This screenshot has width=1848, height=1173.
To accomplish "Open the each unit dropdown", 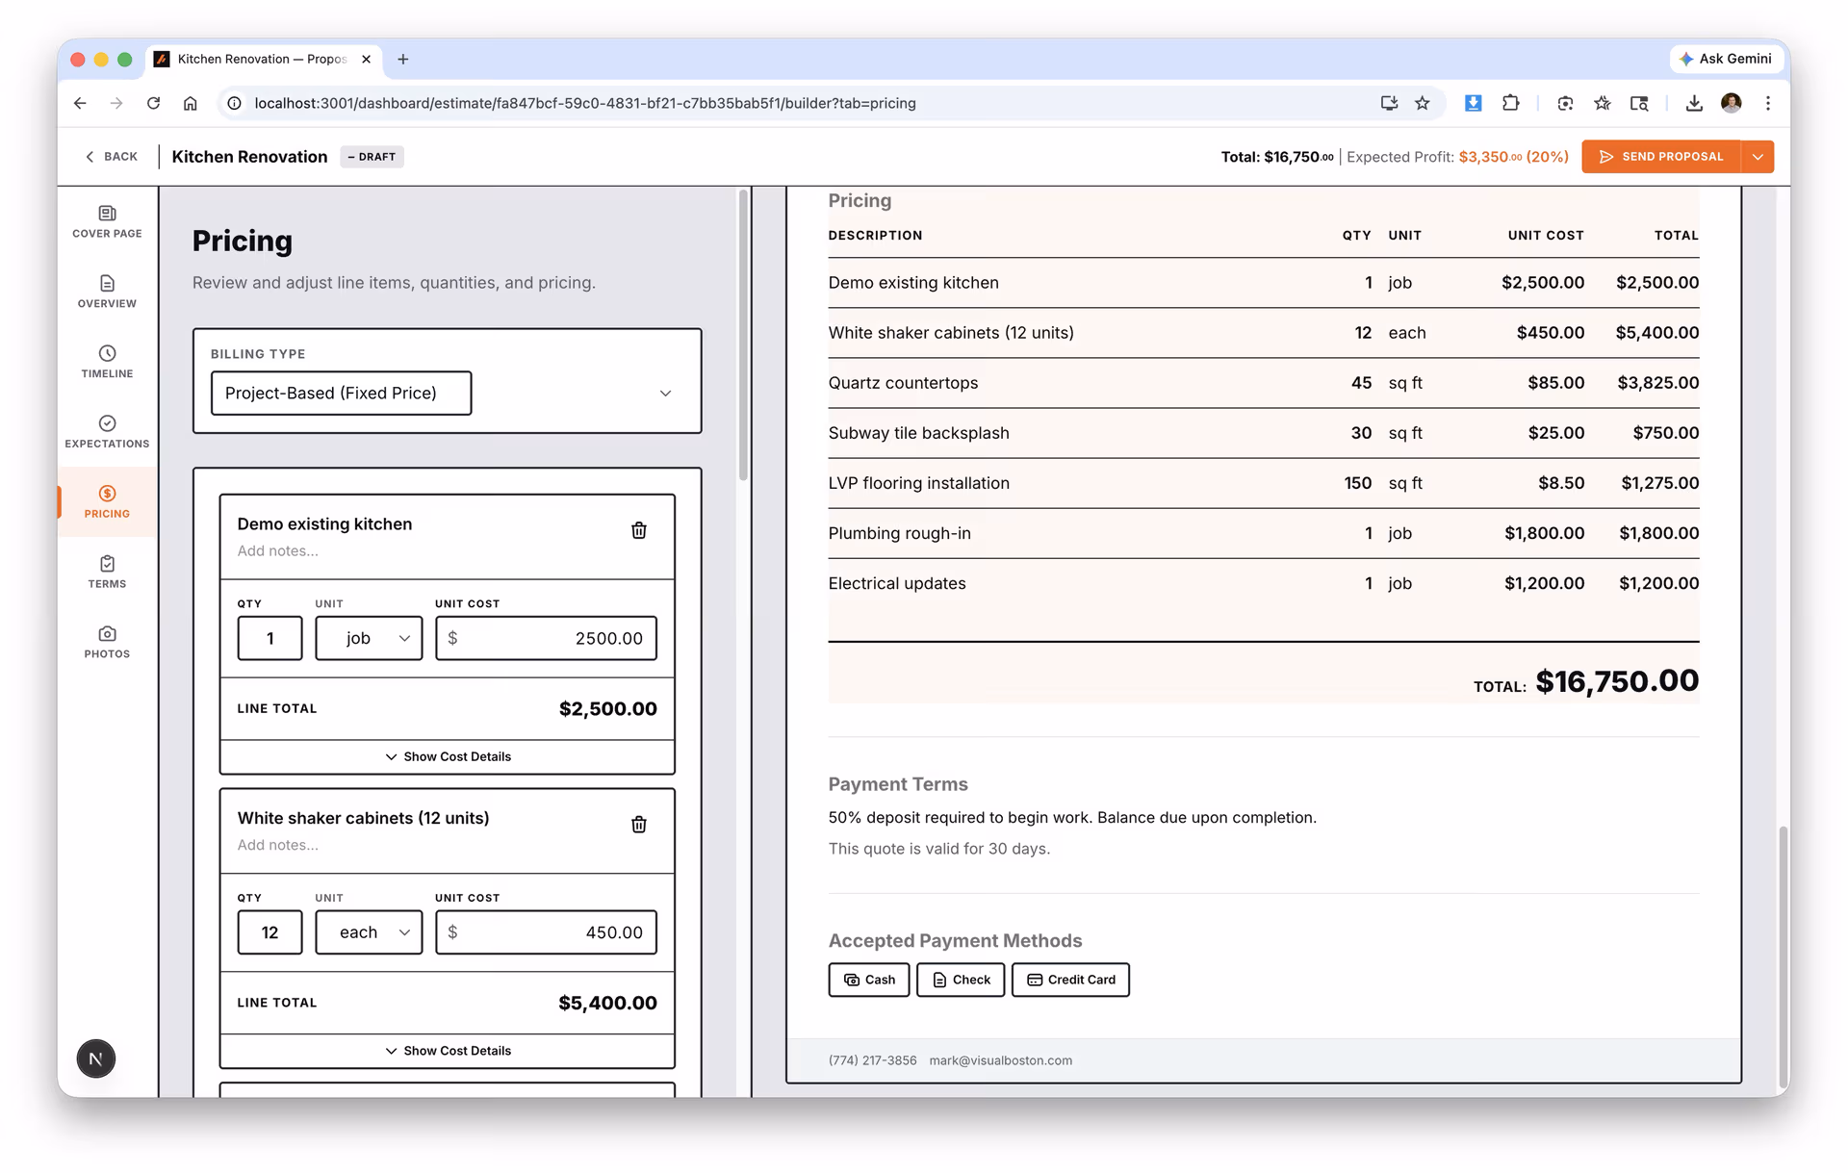I will [369, 932].
